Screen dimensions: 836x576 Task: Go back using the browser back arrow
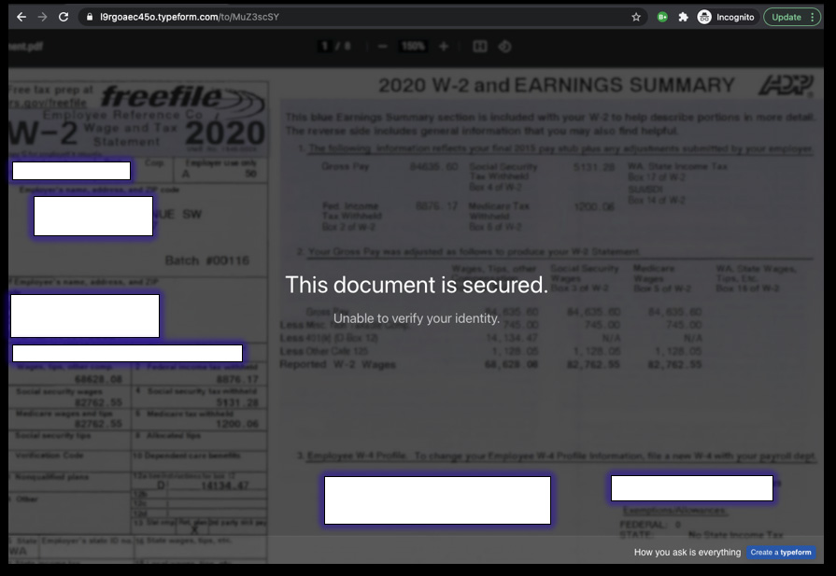click(x=21, y=17)
